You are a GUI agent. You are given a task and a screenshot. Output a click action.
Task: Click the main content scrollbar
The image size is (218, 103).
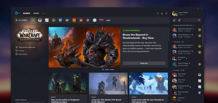point(169,34)
